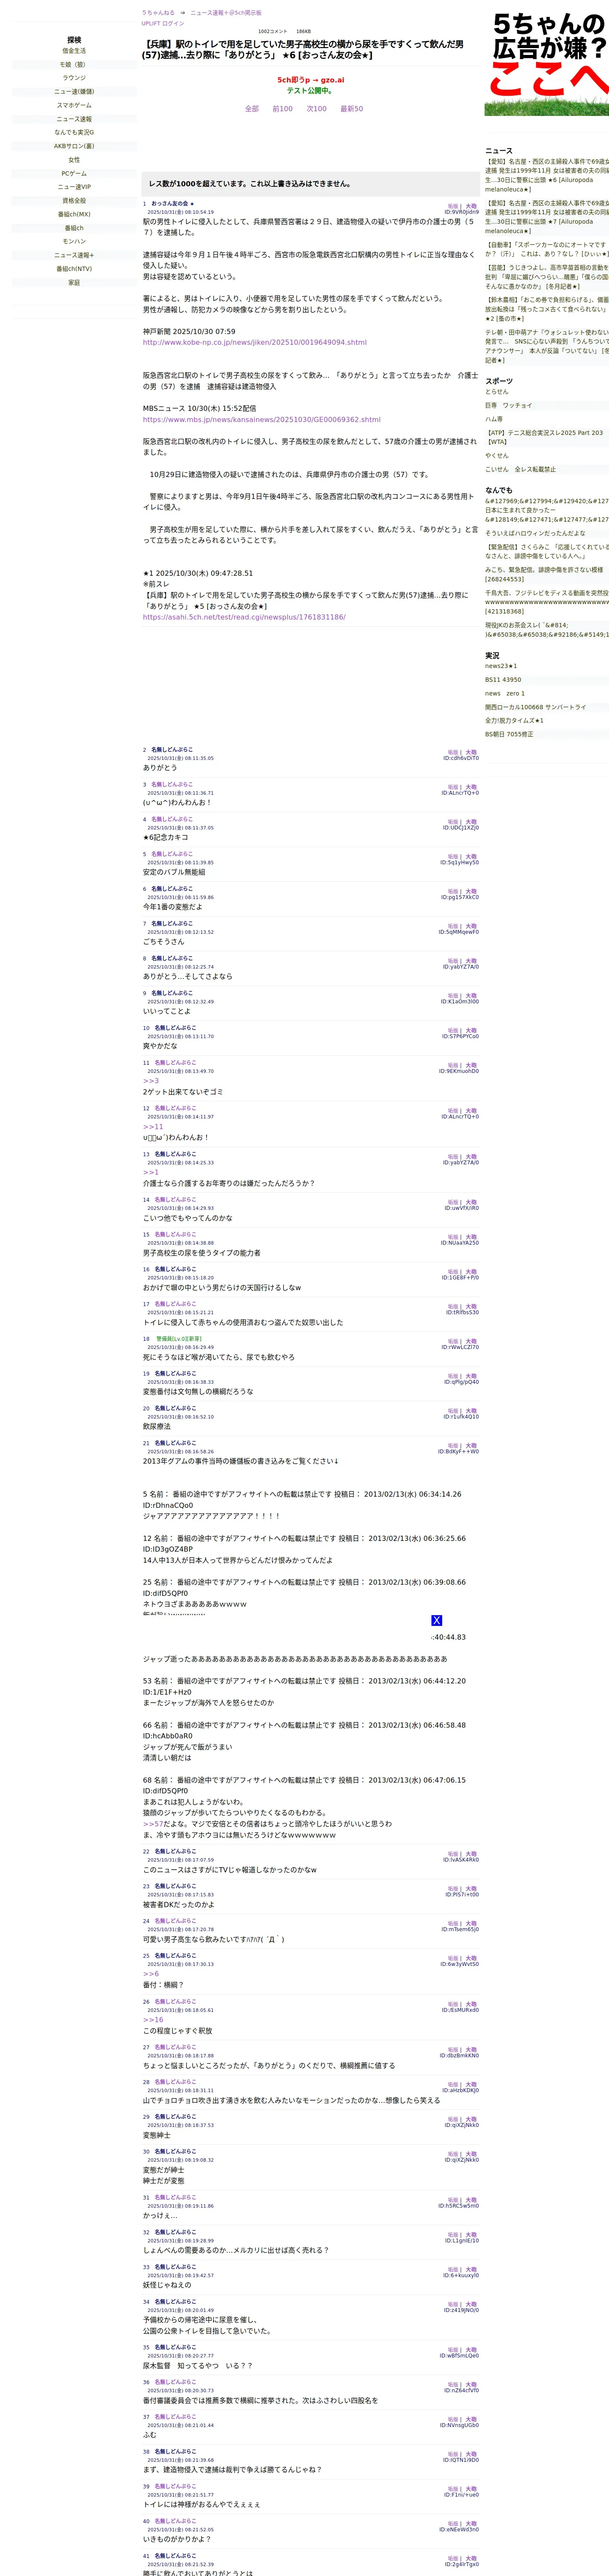This screenshot has height=2576, width=609.
Task: Open 巨専 ワッチョイ thread
Action: click(x=509, y=405)
